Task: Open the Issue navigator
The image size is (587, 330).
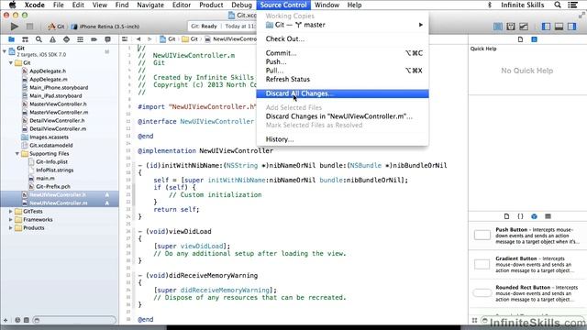Action: pos(52,39)
